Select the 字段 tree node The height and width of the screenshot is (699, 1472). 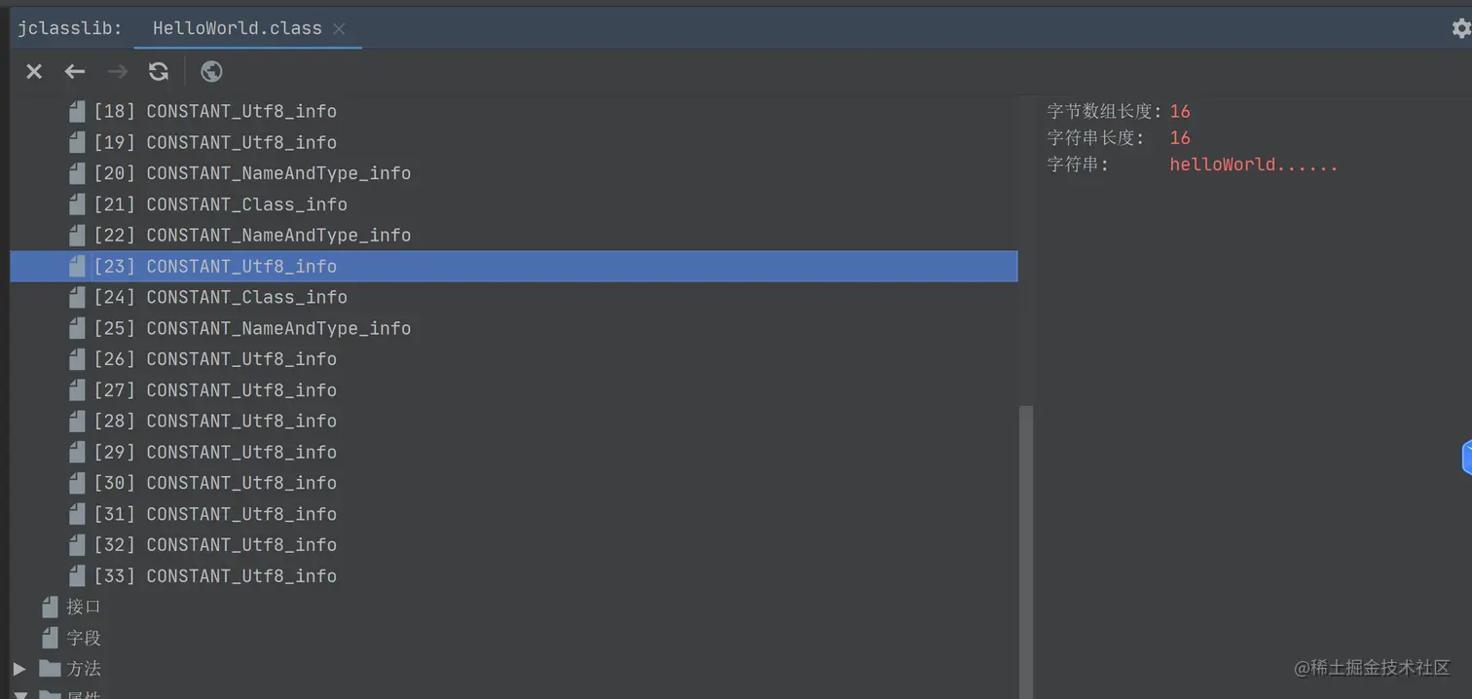(x=84, y=639)
